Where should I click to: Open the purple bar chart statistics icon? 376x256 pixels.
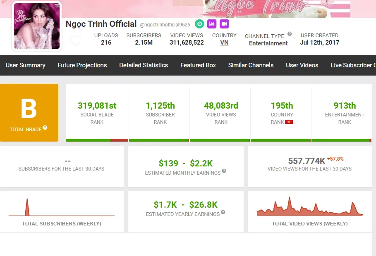(212, 24)
